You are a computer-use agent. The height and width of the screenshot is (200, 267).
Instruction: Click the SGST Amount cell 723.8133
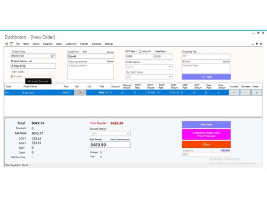point(175,93)
